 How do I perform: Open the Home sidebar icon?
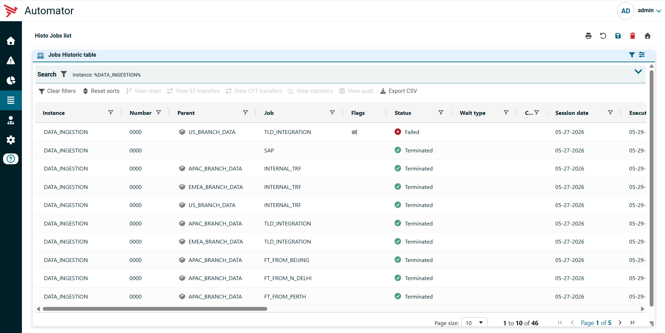11,41
